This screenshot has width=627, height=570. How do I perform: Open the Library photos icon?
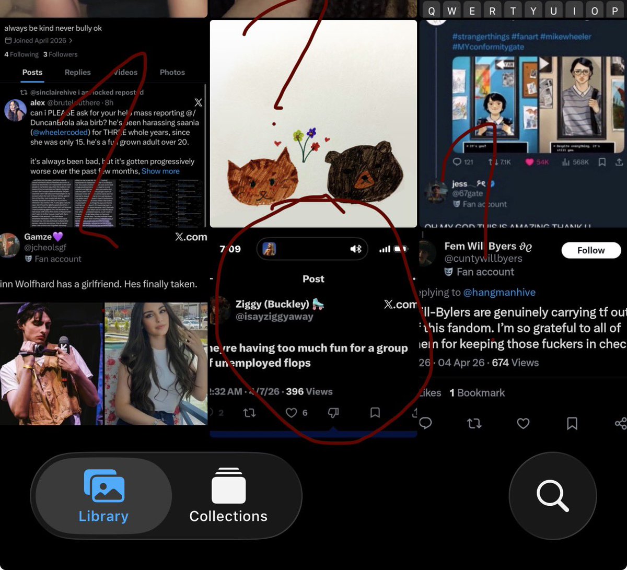tap(103, 486)
